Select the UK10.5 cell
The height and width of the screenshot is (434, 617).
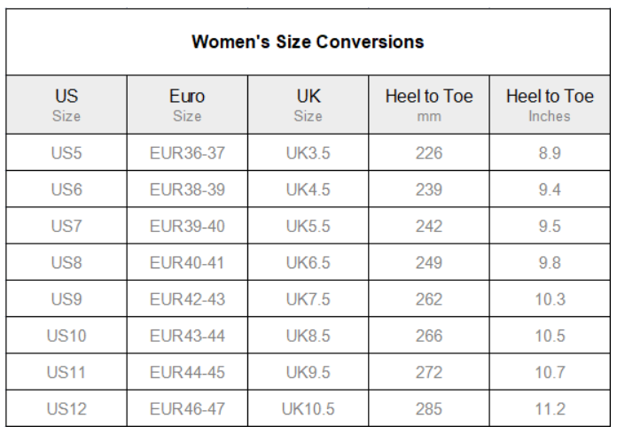pyautogui.click(x=308, y=408)
